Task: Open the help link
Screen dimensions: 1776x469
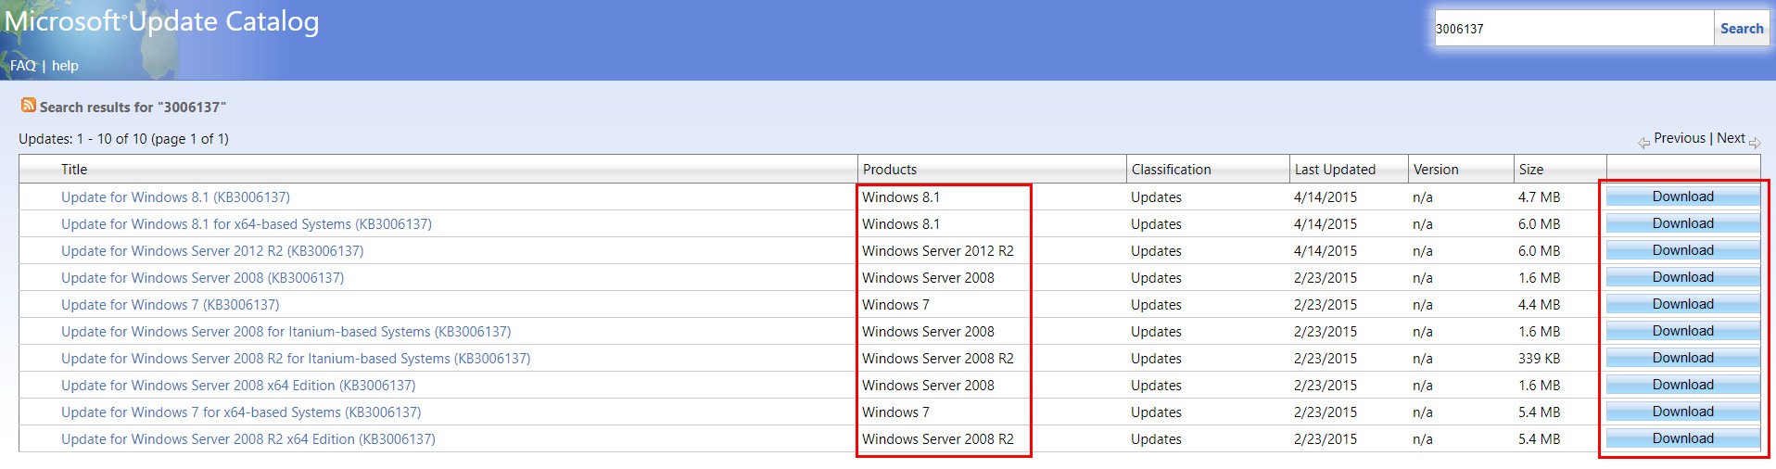Action: 65,66
